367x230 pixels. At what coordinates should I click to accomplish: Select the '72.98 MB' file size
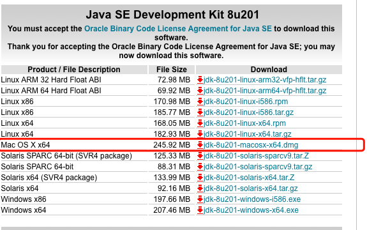point(174,80)
